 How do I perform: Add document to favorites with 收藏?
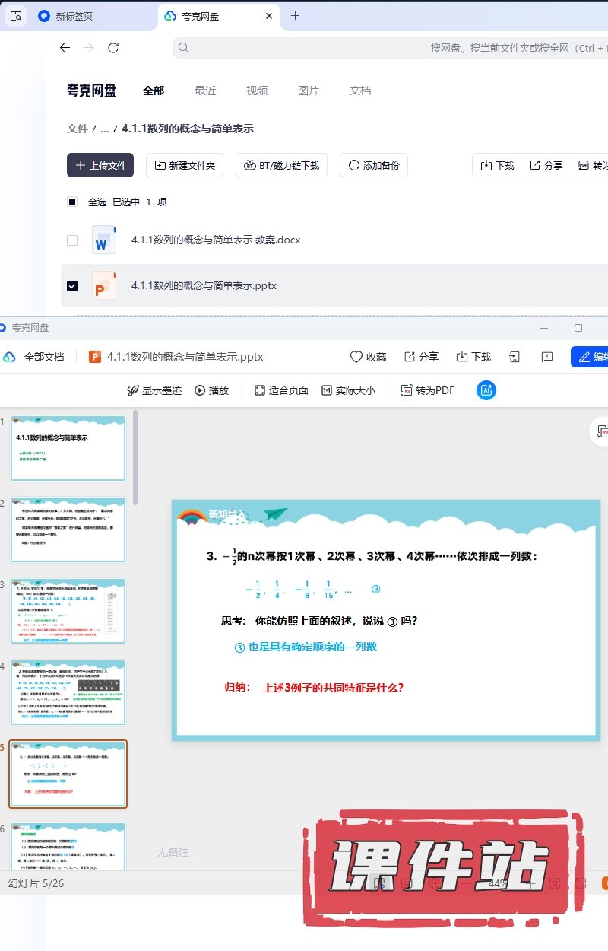(x=368, y=357)
